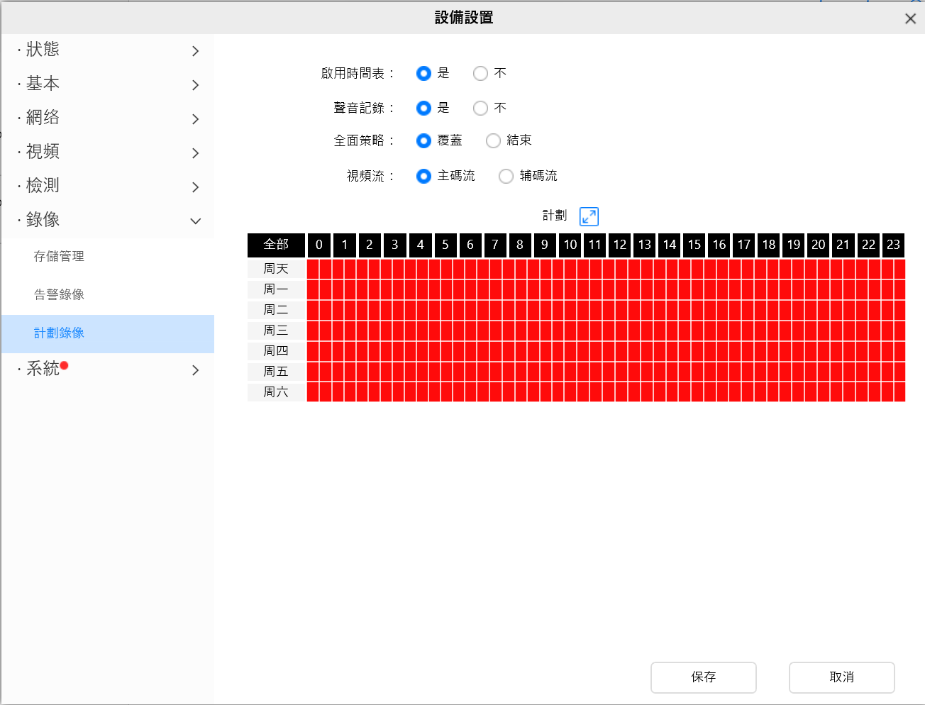Select the 周六 row label
925x705 pixels.
(276, 392)
